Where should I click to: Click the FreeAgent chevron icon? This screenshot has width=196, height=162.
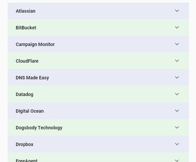177,161
